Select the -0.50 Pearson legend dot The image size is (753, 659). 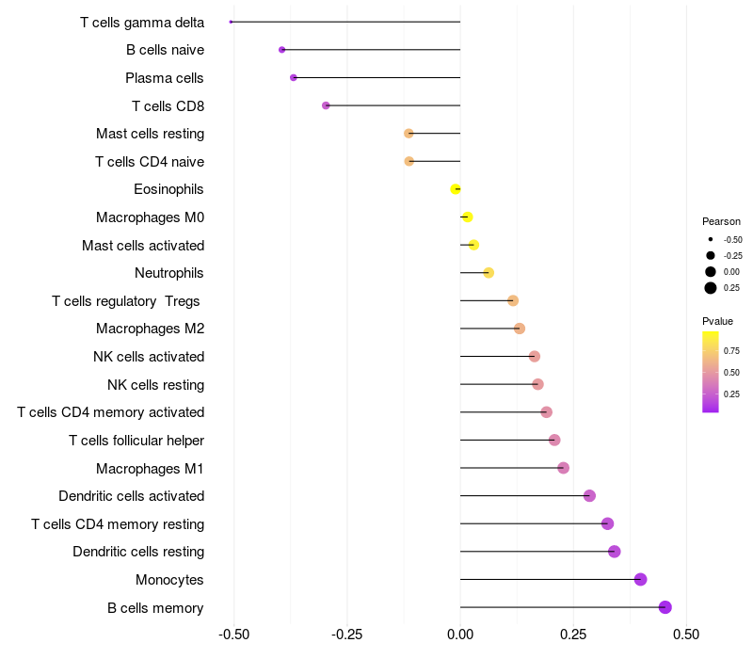click(711, 239)
